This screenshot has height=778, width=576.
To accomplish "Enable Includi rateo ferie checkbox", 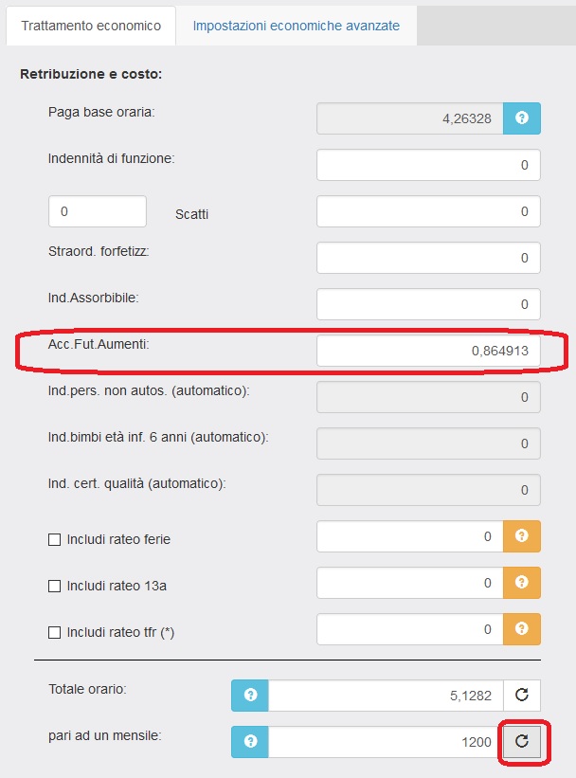I will [54, 539].
